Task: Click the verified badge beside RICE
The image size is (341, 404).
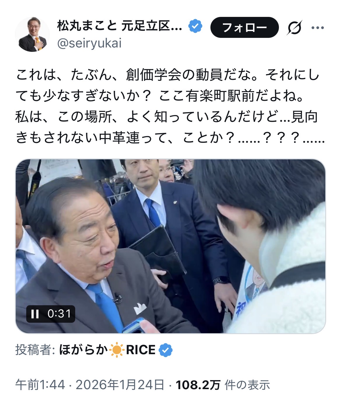Action: [x=166, y=350]
